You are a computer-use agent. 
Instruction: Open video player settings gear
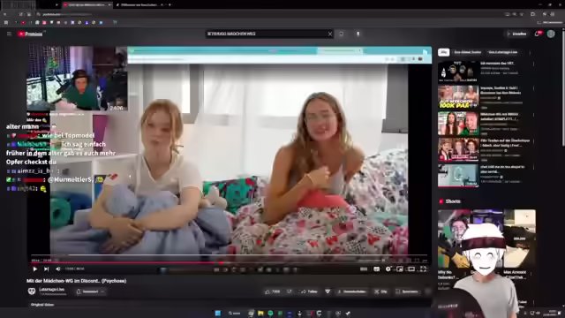388,269
